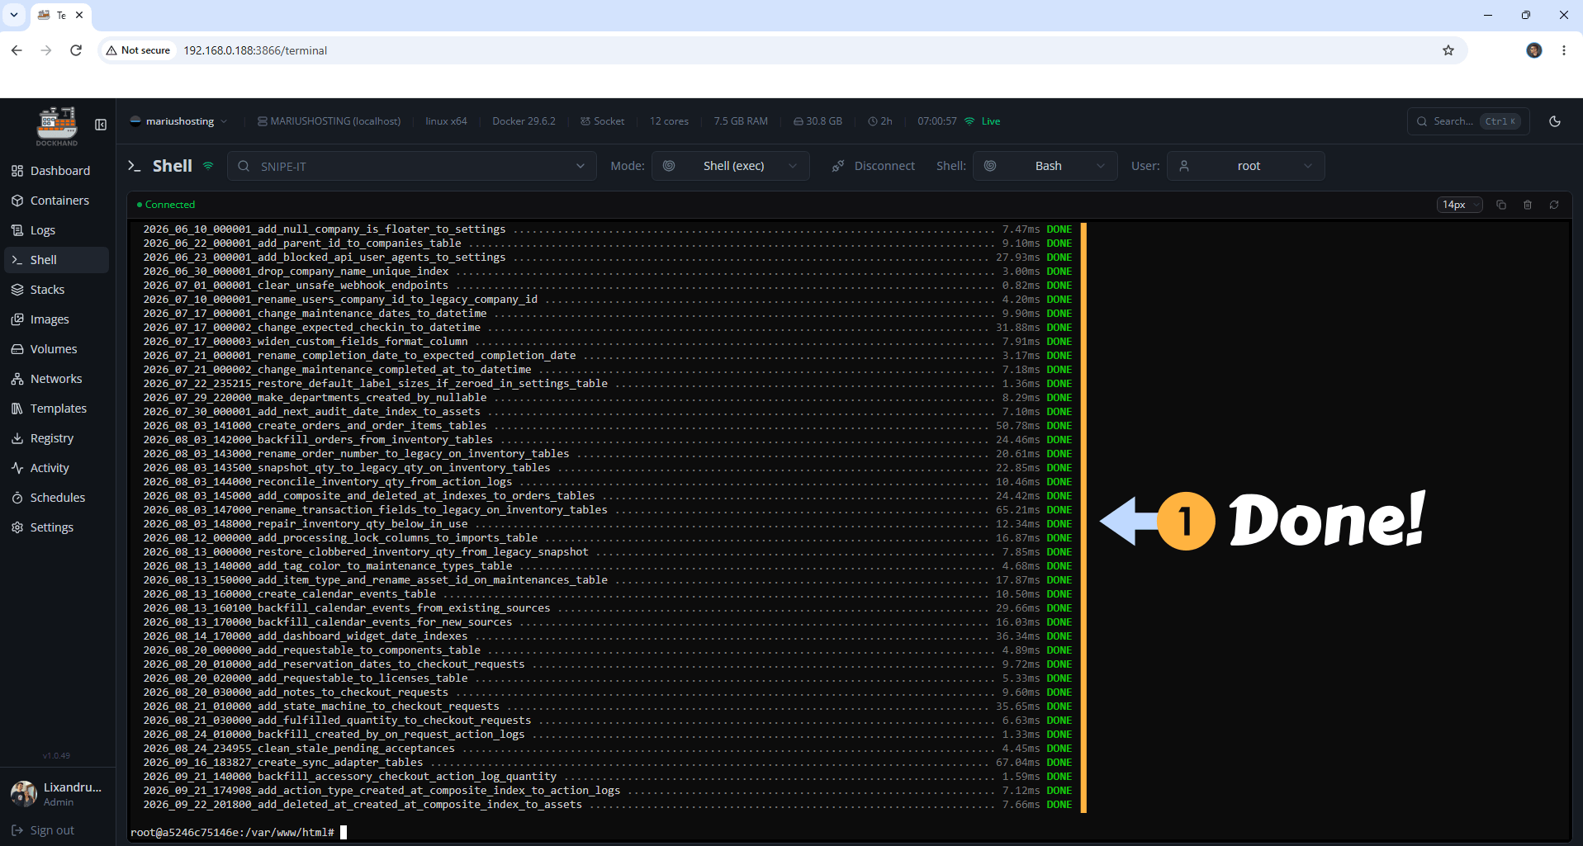Expand the mariushosting environment dropdown
1583x846 pixels.
[178, 121]
